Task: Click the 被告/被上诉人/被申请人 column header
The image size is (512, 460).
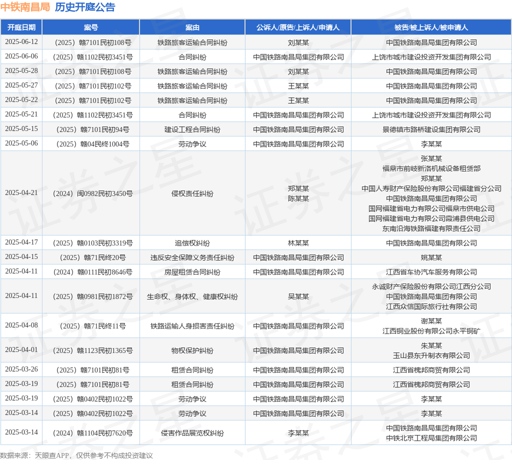Action: [x=431, y=27]
